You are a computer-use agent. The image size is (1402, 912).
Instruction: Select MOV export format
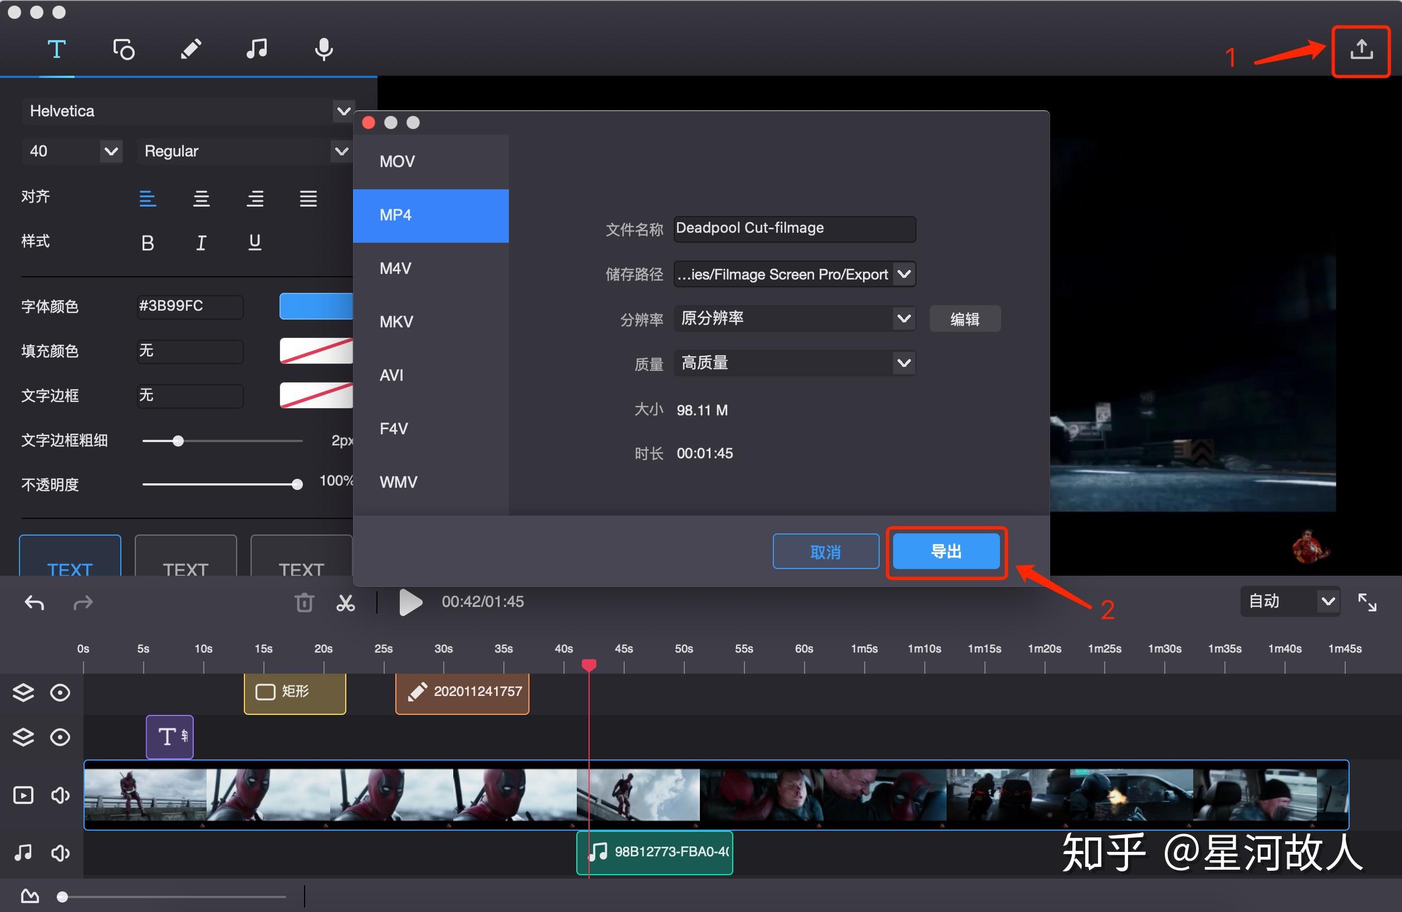430,161
